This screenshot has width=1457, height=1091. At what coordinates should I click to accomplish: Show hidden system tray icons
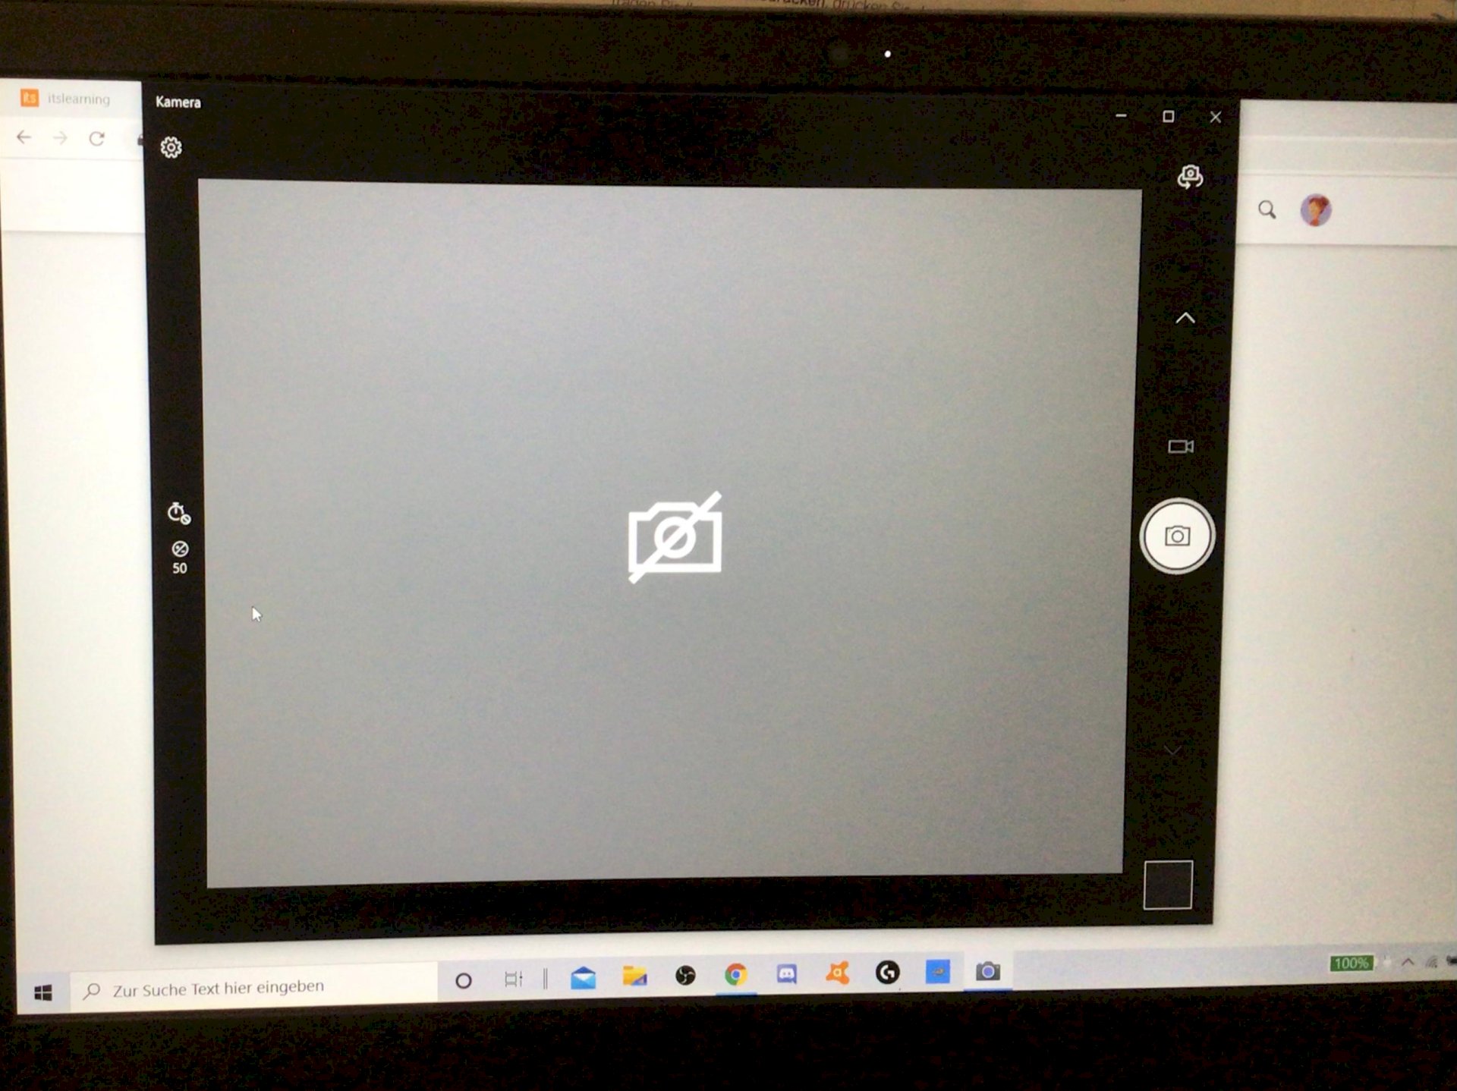1408,962
